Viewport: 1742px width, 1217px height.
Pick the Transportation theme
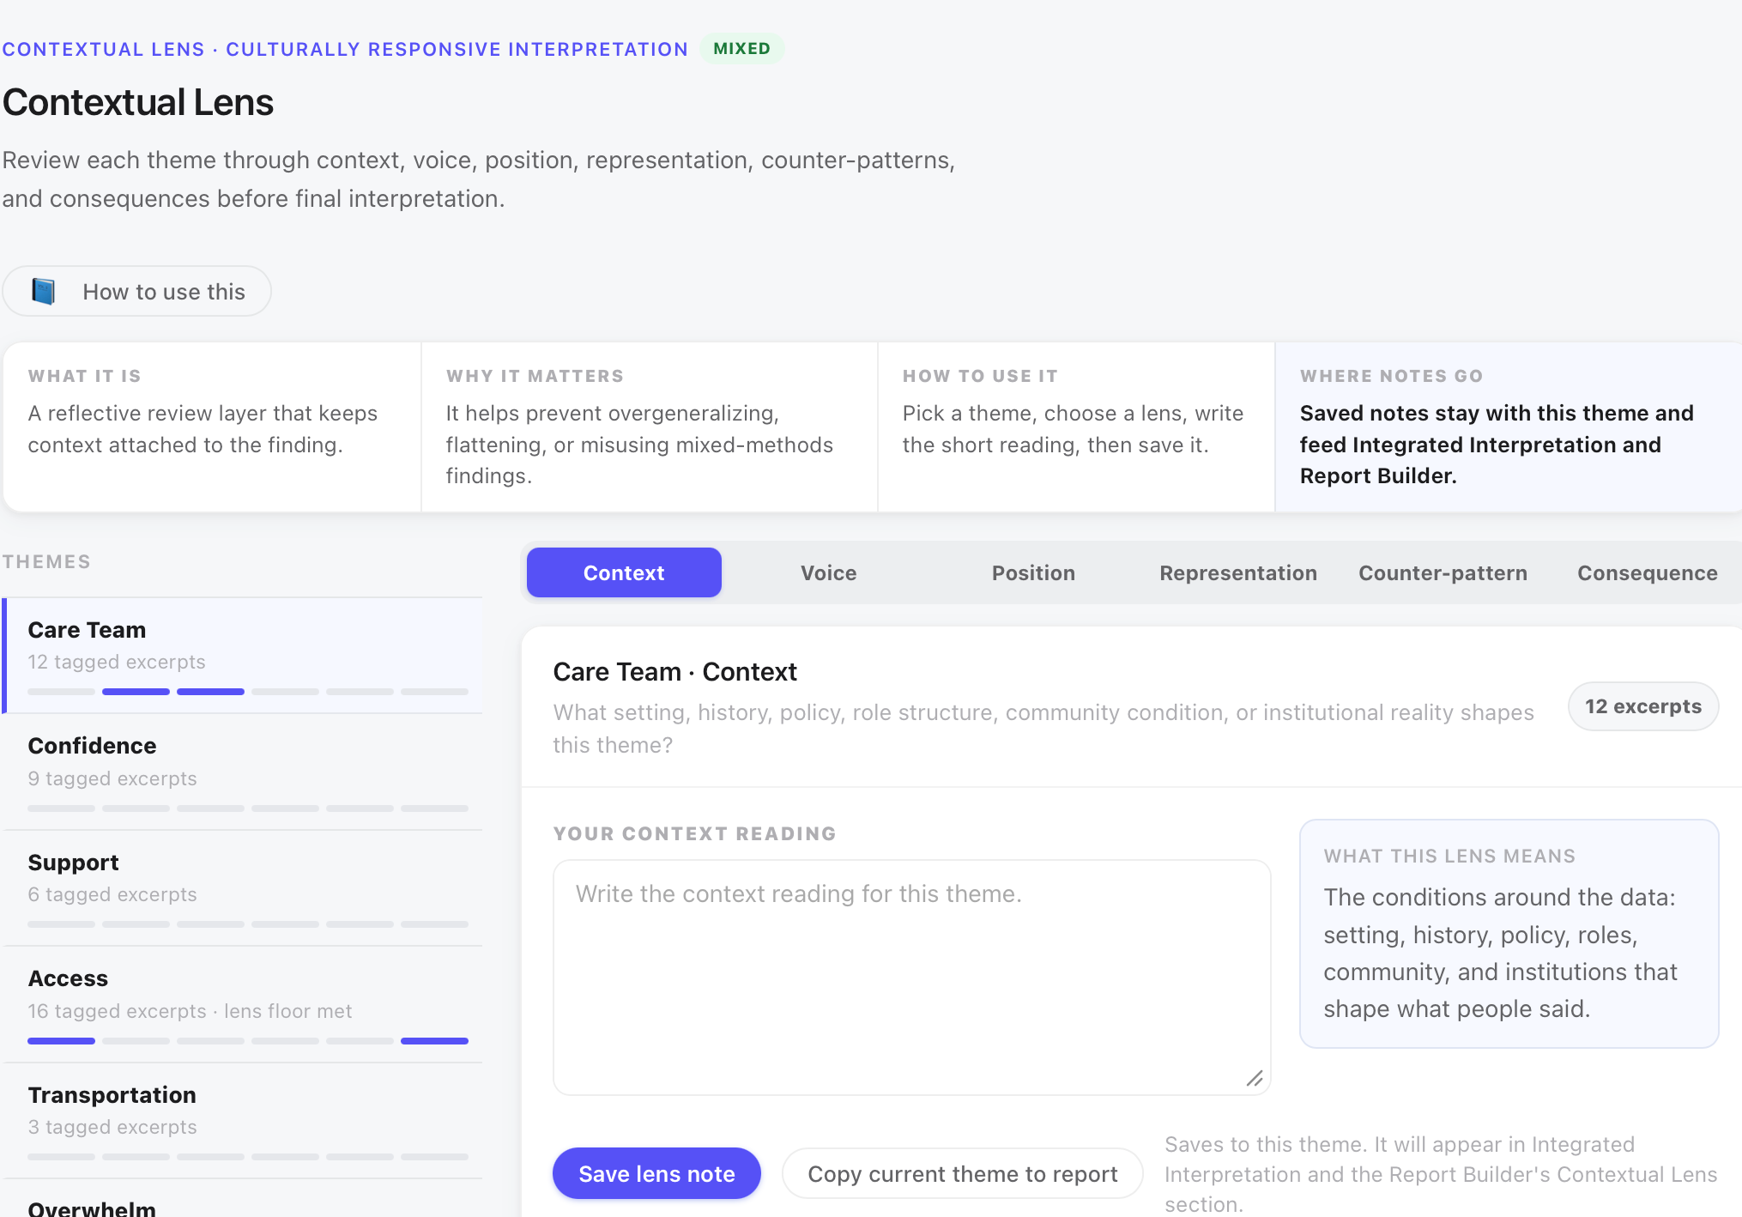243,1121
